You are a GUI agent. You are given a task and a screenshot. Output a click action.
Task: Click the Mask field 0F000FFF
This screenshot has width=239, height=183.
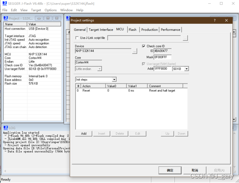point(163,57)
